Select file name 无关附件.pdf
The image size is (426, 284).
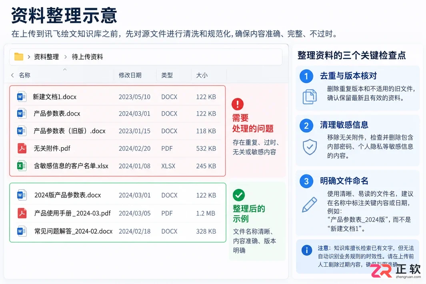pyautogui.click(x=52, y=148)
